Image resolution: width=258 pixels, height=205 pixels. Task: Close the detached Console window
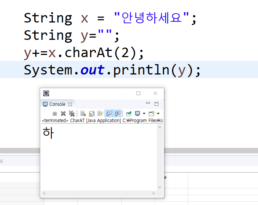coord(155,93)
